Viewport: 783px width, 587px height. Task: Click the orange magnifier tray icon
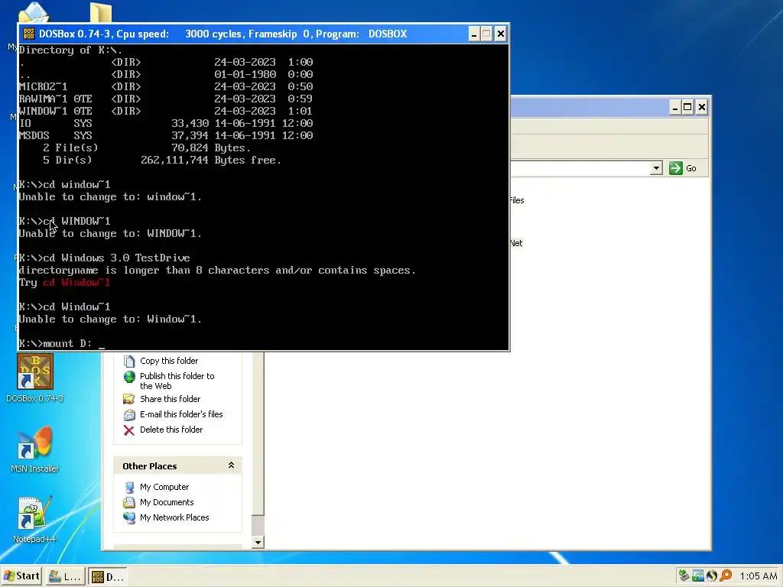(726, 576)
